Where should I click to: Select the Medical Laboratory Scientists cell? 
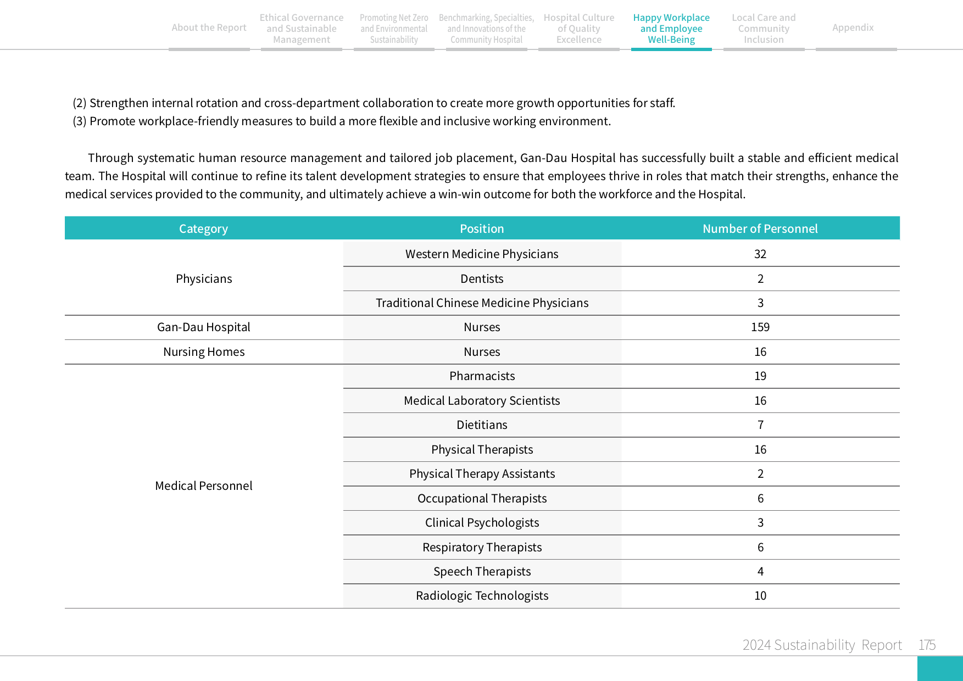pos(482,401)
